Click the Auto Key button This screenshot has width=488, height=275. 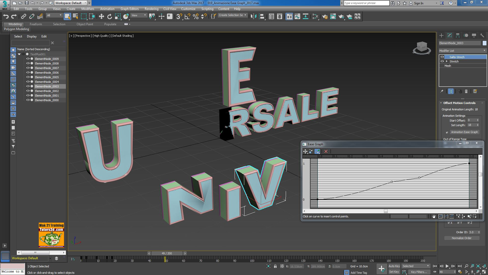(x=394, y=266)
